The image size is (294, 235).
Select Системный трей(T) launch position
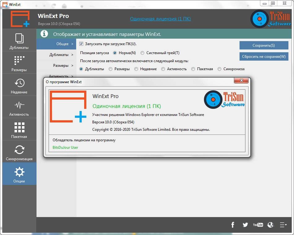(x=142, y=53)
